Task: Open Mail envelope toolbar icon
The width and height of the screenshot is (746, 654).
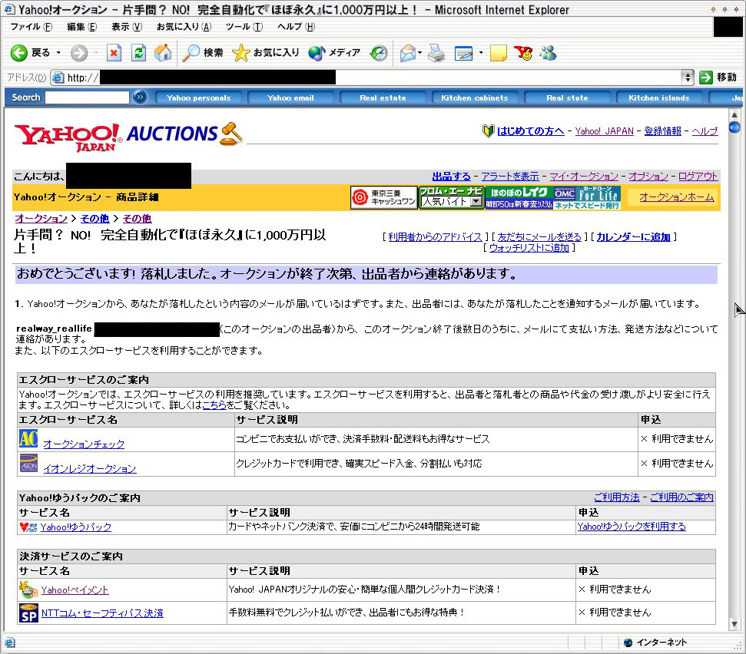Action: click(408, 53)
